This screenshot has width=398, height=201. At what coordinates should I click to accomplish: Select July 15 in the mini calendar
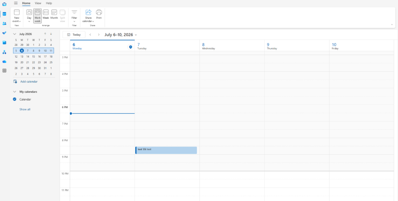tap(34, 56)
